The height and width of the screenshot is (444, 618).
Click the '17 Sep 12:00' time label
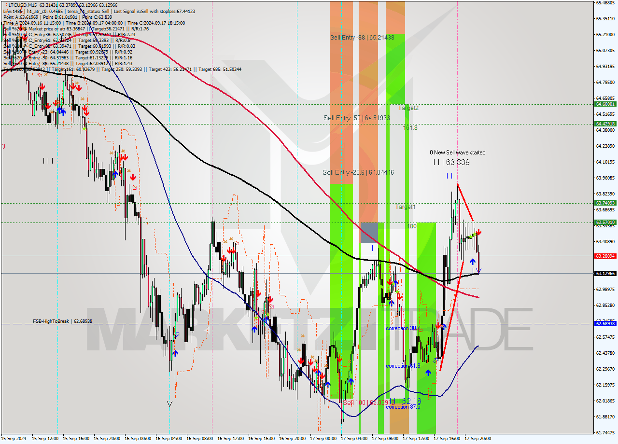[x=417, y=439]
